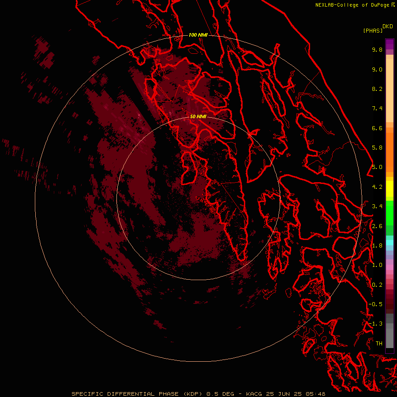
Task: Click the 9.8 value on the color scale
Action: (x=377, y=49)
